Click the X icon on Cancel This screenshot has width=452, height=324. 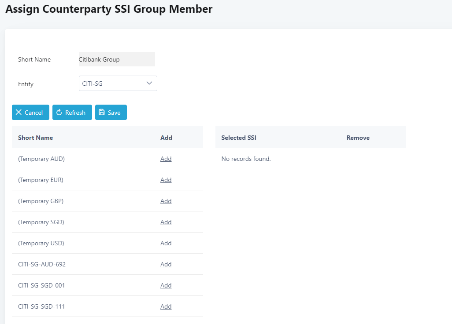pos(19,113)
